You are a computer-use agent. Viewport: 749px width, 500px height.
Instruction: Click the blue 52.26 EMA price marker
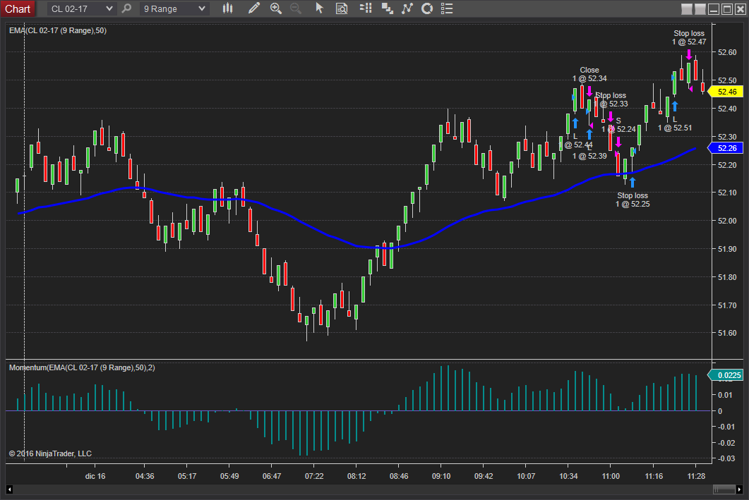pos(725,148)
